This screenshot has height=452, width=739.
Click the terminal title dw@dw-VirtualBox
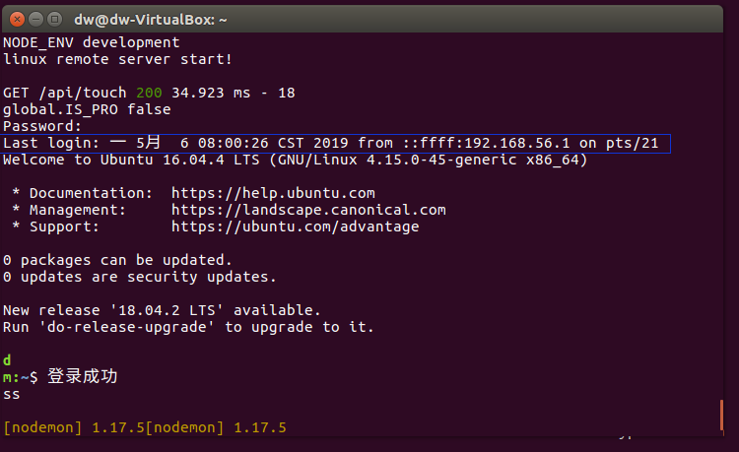[x=151, y=20]
